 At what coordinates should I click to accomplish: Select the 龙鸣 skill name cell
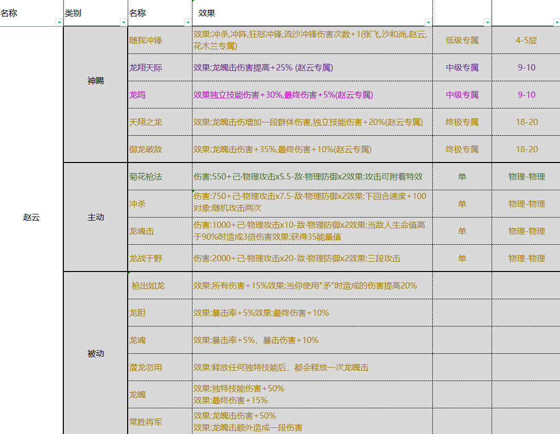tap(160, 95)
